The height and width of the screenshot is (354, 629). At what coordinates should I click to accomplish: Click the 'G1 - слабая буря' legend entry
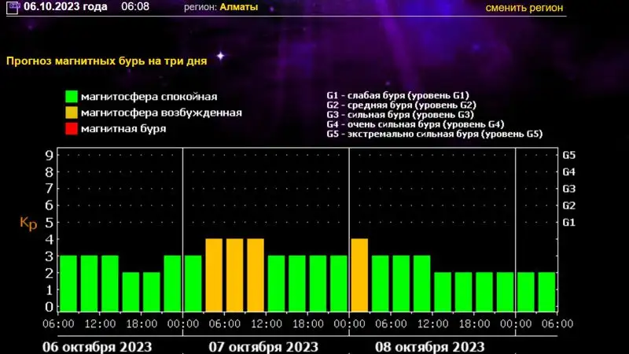pyautogui.click(x=397, y=95)
